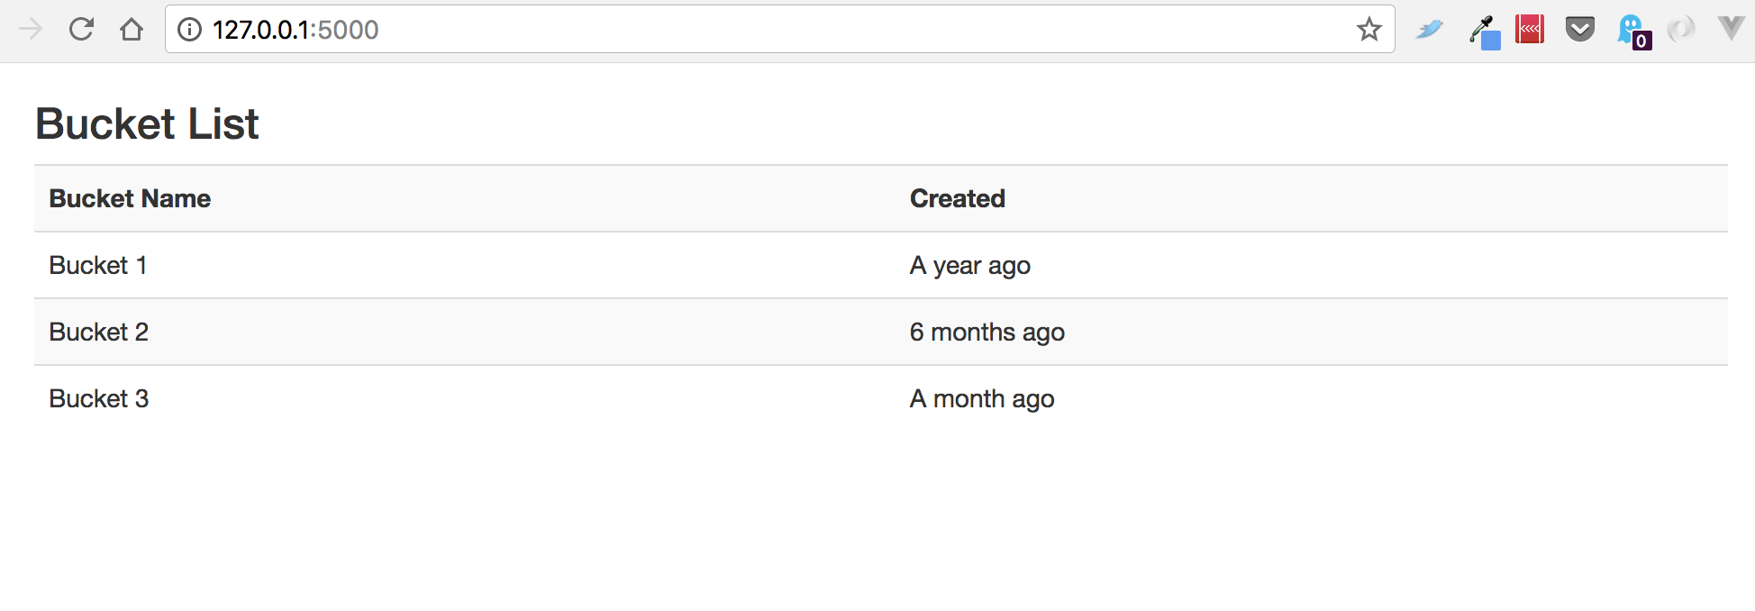Select the Bucket 1 row

click(881, 265)
